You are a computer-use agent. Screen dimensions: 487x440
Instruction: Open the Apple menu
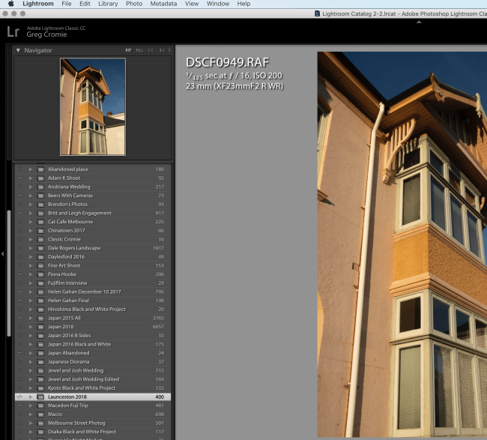(10, 4)
